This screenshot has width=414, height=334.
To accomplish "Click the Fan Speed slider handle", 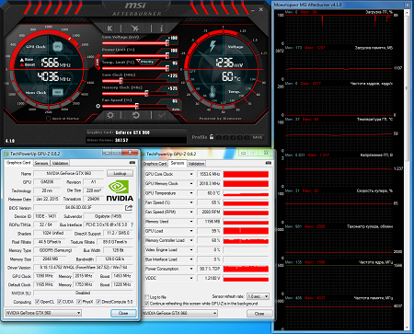I will [137, 106].
